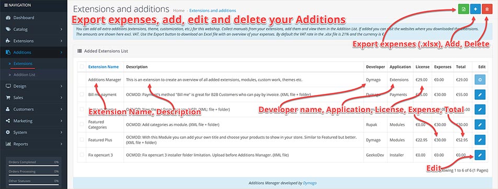This screenshot has width=498, height=189.
Task: Click the Orders Completed progress bar
Action: pos(33,165)
